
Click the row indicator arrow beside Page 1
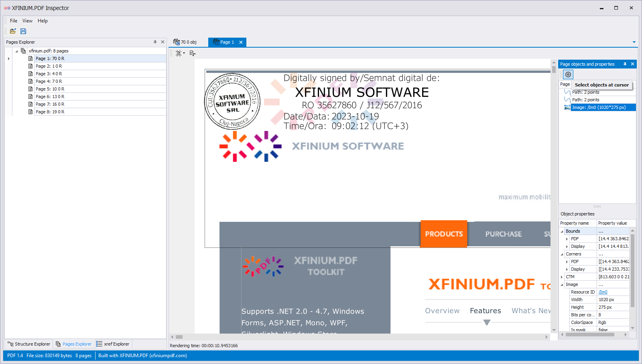click(8, 58)
